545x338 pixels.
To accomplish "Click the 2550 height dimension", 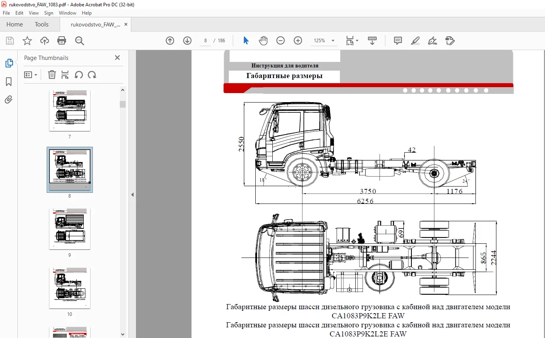I will (x=241, y=144).
